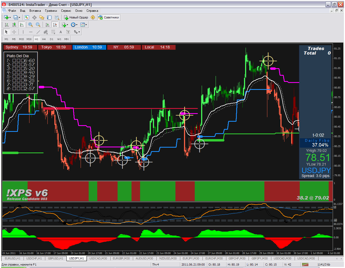Image resolution: width=345 pixels, height=268 pixels.
Task: Toggle the Советники expert advisors button
Action: click(x=109, y=17)
